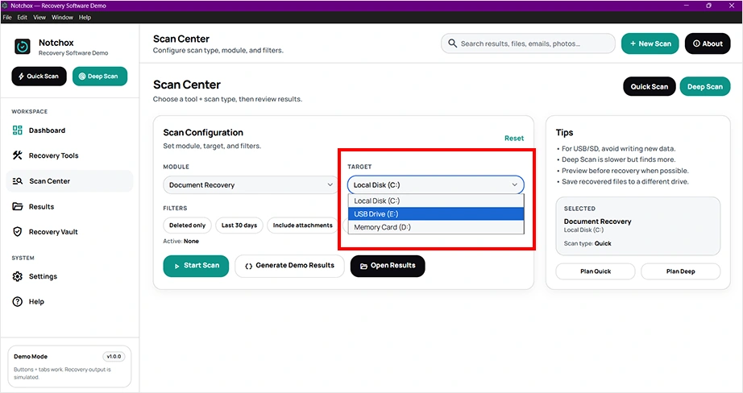Start a New Scan from header
The width and height of the screenshot is (743, 393).
(x=650, y=43)
